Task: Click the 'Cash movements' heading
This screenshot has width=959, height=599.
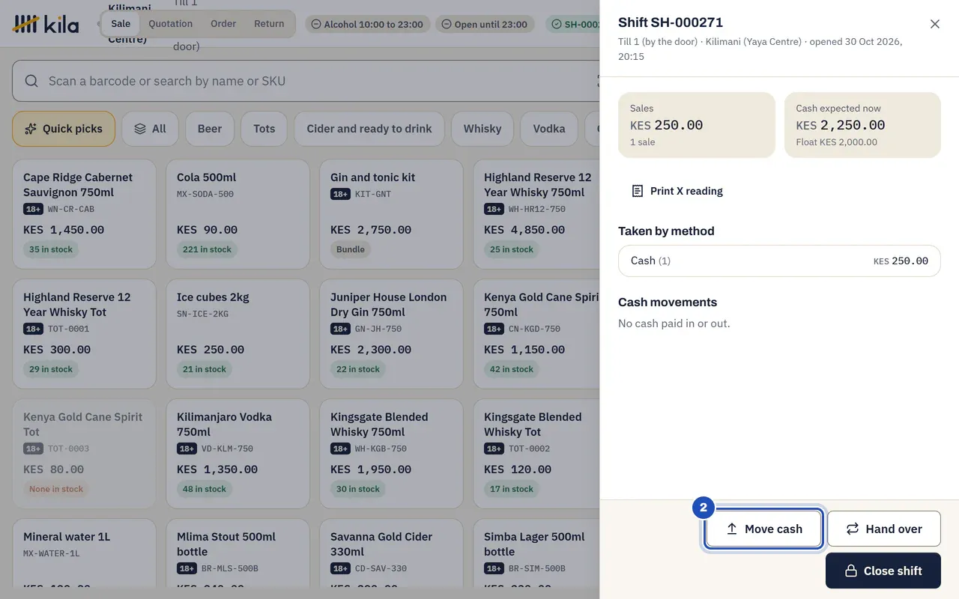Action: click(x=668, y=302)
